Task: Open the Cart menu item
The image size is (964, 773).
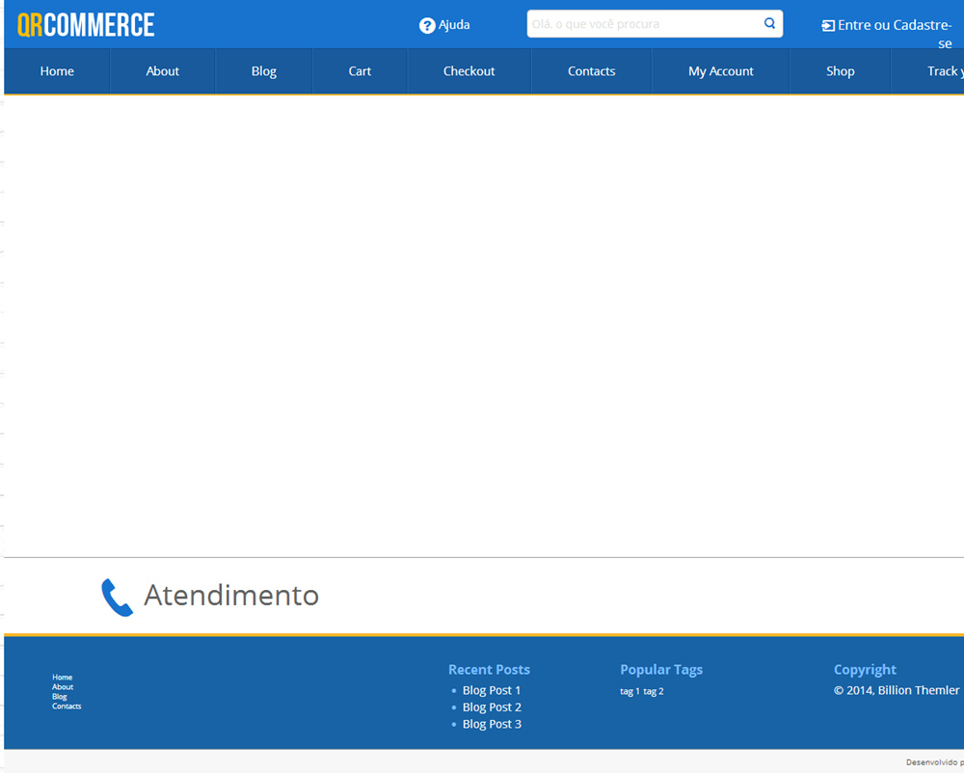Action: coord(360,71)
